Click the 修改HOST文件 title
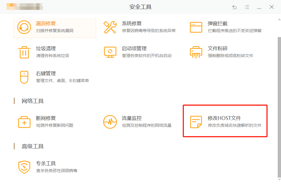This screenshot has height=185, width=281. click(x=224, y=118)
